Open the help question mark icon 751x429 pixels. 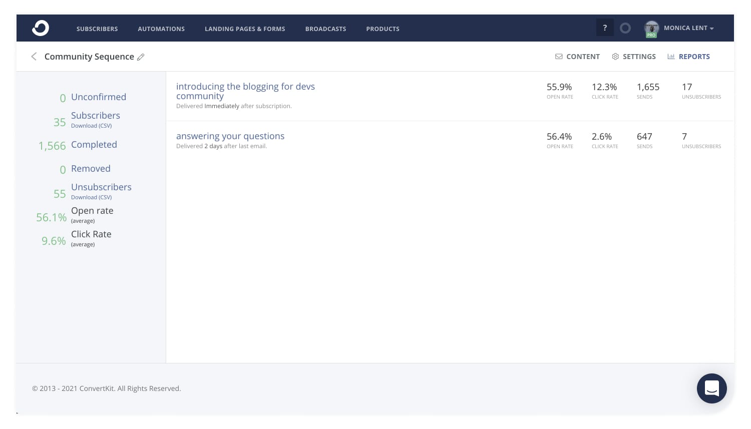click(x=605, y=28)
